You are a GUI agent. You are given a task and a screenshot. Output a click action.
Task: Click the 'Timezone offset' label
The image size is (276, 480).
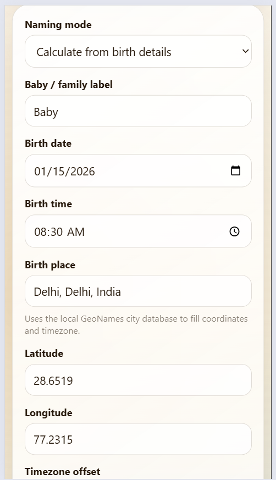tap(63, 471)
